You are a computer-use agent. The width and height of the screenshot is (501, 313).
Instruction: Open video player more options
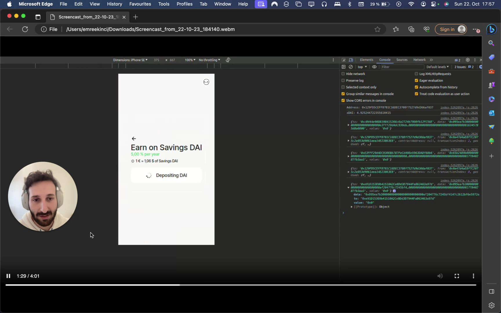(x=473, y=276)
